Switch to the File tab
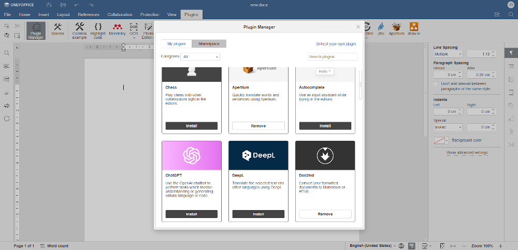Screen dimensions: 518x250 (7, 14)
